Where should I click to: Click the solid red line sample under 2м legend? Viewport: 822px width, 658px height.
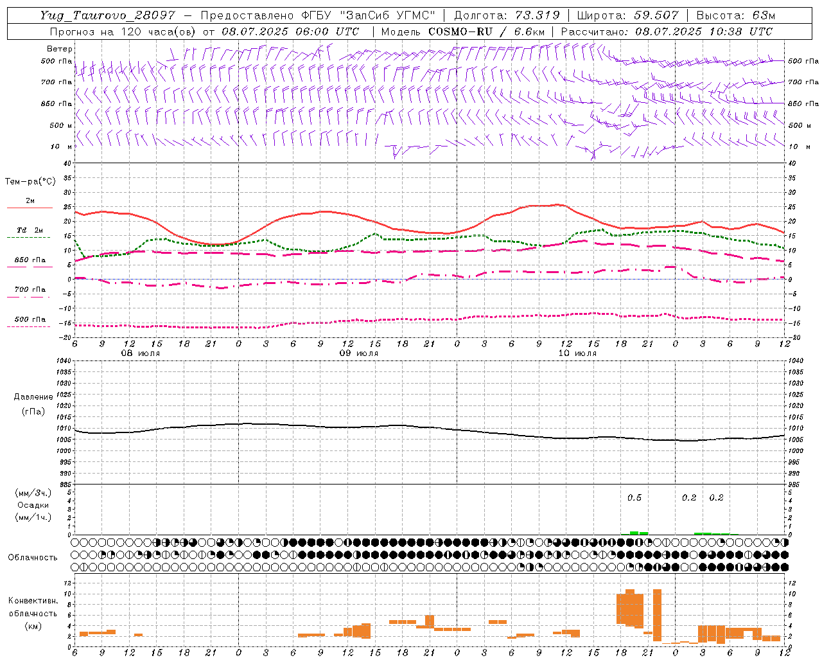pos(30,208)
